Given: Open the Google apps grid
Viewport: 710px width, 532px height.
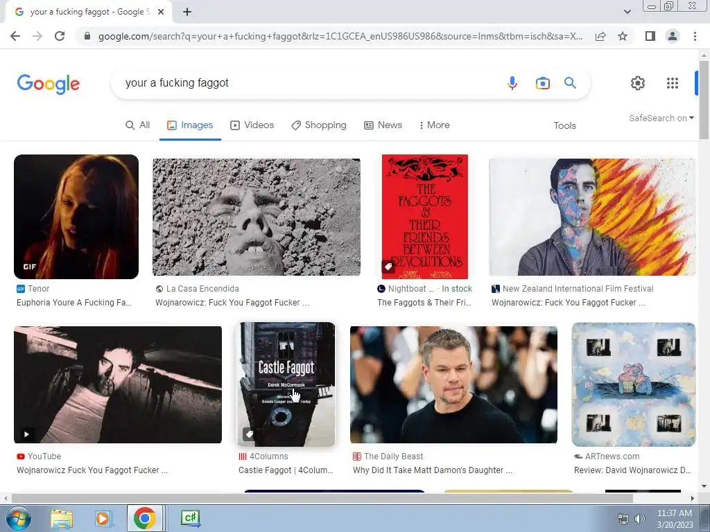Looking at the screenshot, I should pos(673,83).
